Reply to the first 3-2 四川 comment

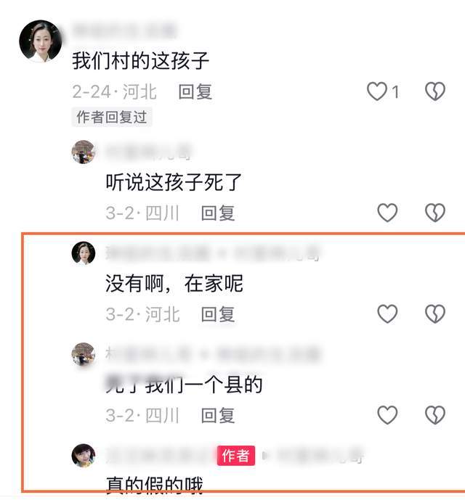pos(218,213)
